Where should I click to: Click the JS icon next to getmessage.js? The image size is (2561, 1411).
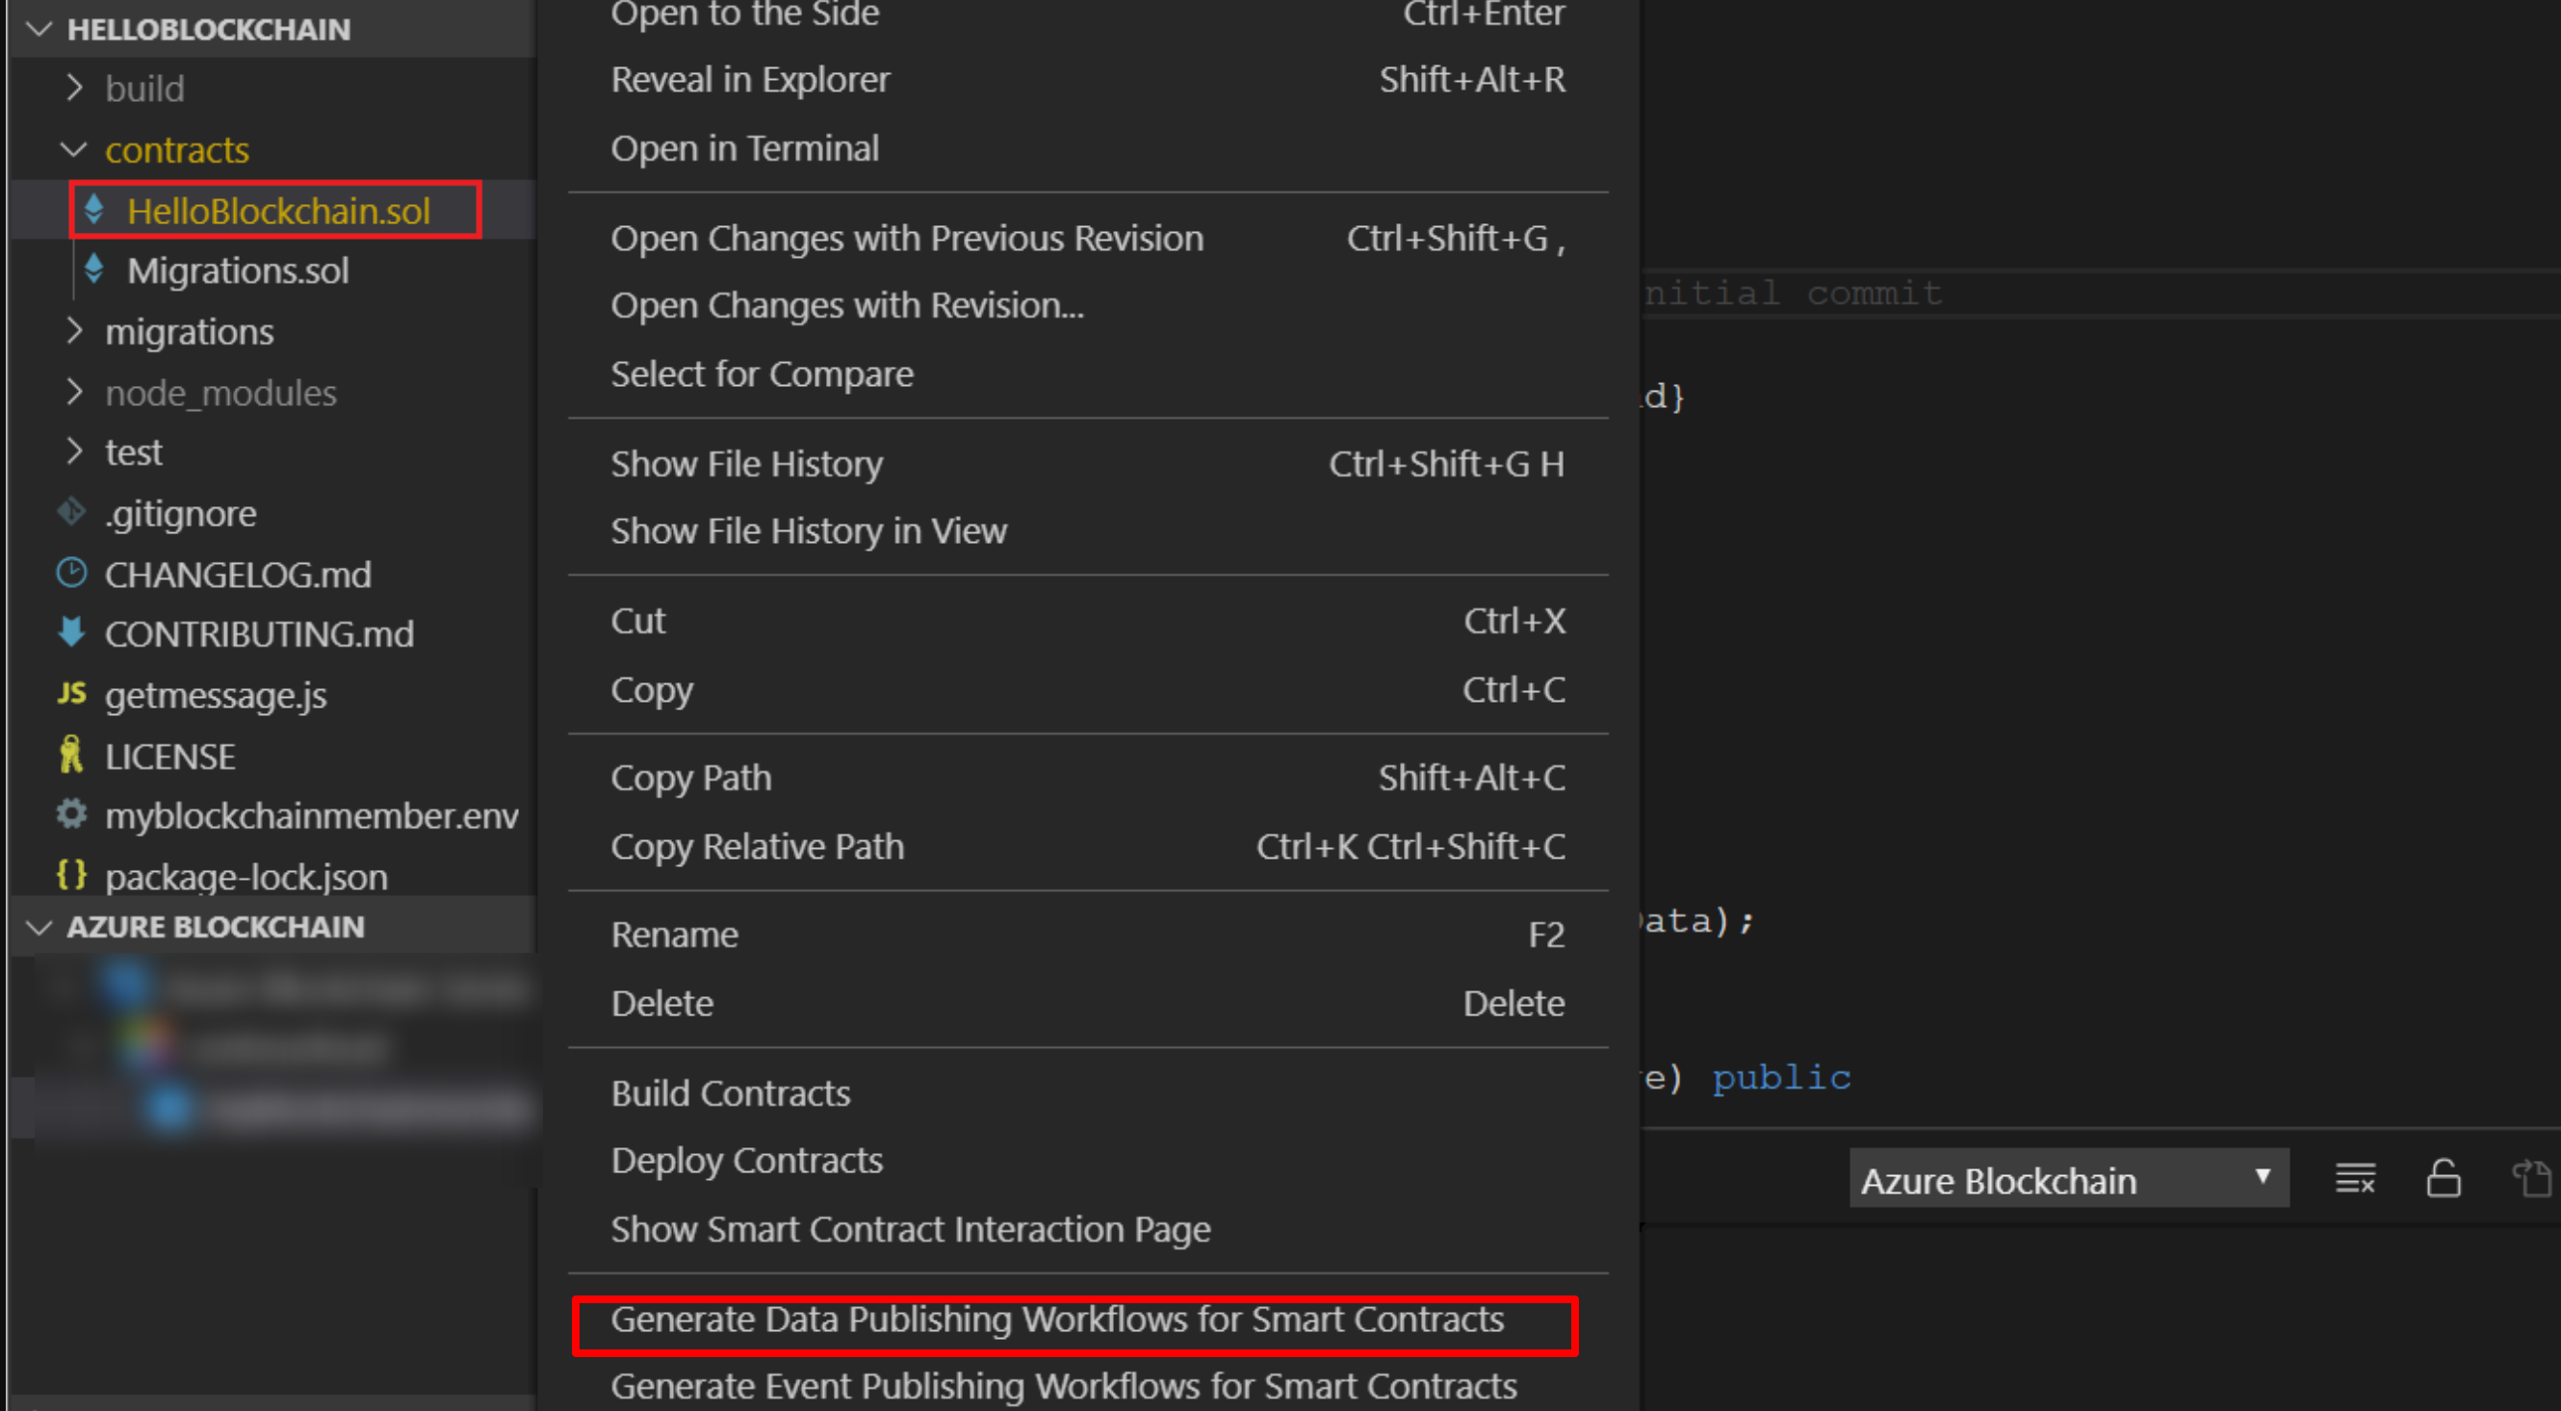[70, 695]
